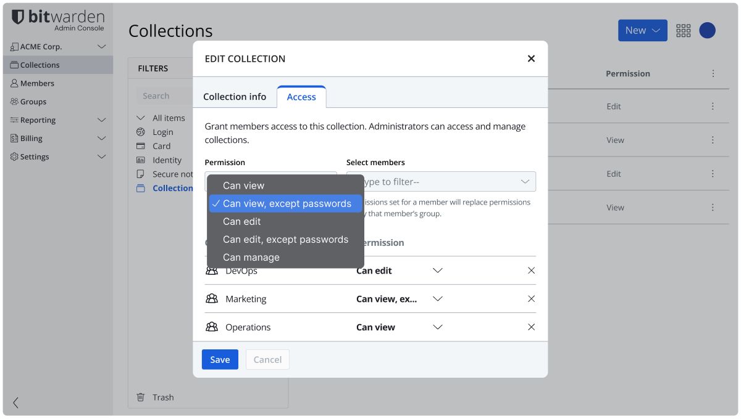Viewport: 741px width, 419px height.
Task: Select the "Can manage" option
Action: [251, 258]
